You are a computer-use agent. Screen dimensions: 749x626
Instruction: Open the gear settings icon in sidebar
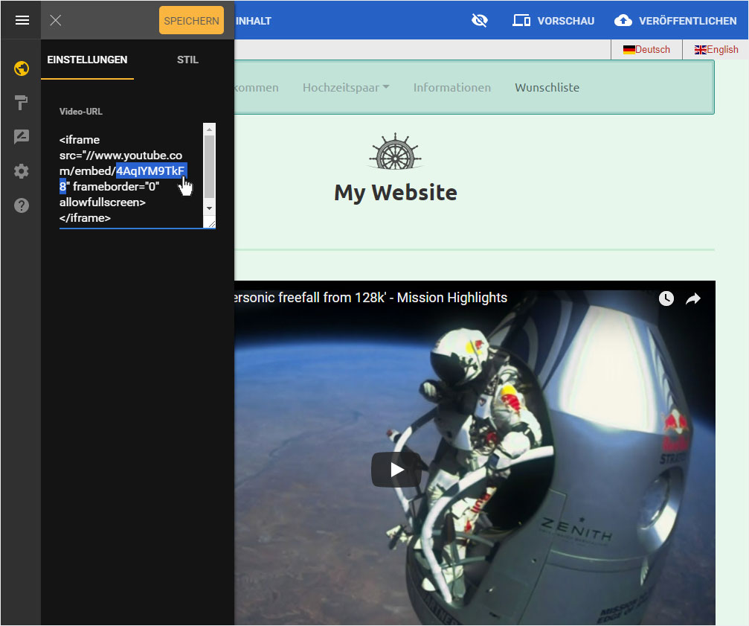point(22,171)
